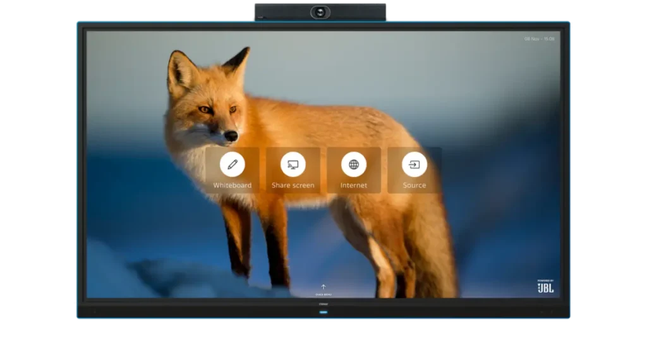Click the 'Internet' text label
The width and height of the screenshot is (647, 340).
[x=354, y=186]
